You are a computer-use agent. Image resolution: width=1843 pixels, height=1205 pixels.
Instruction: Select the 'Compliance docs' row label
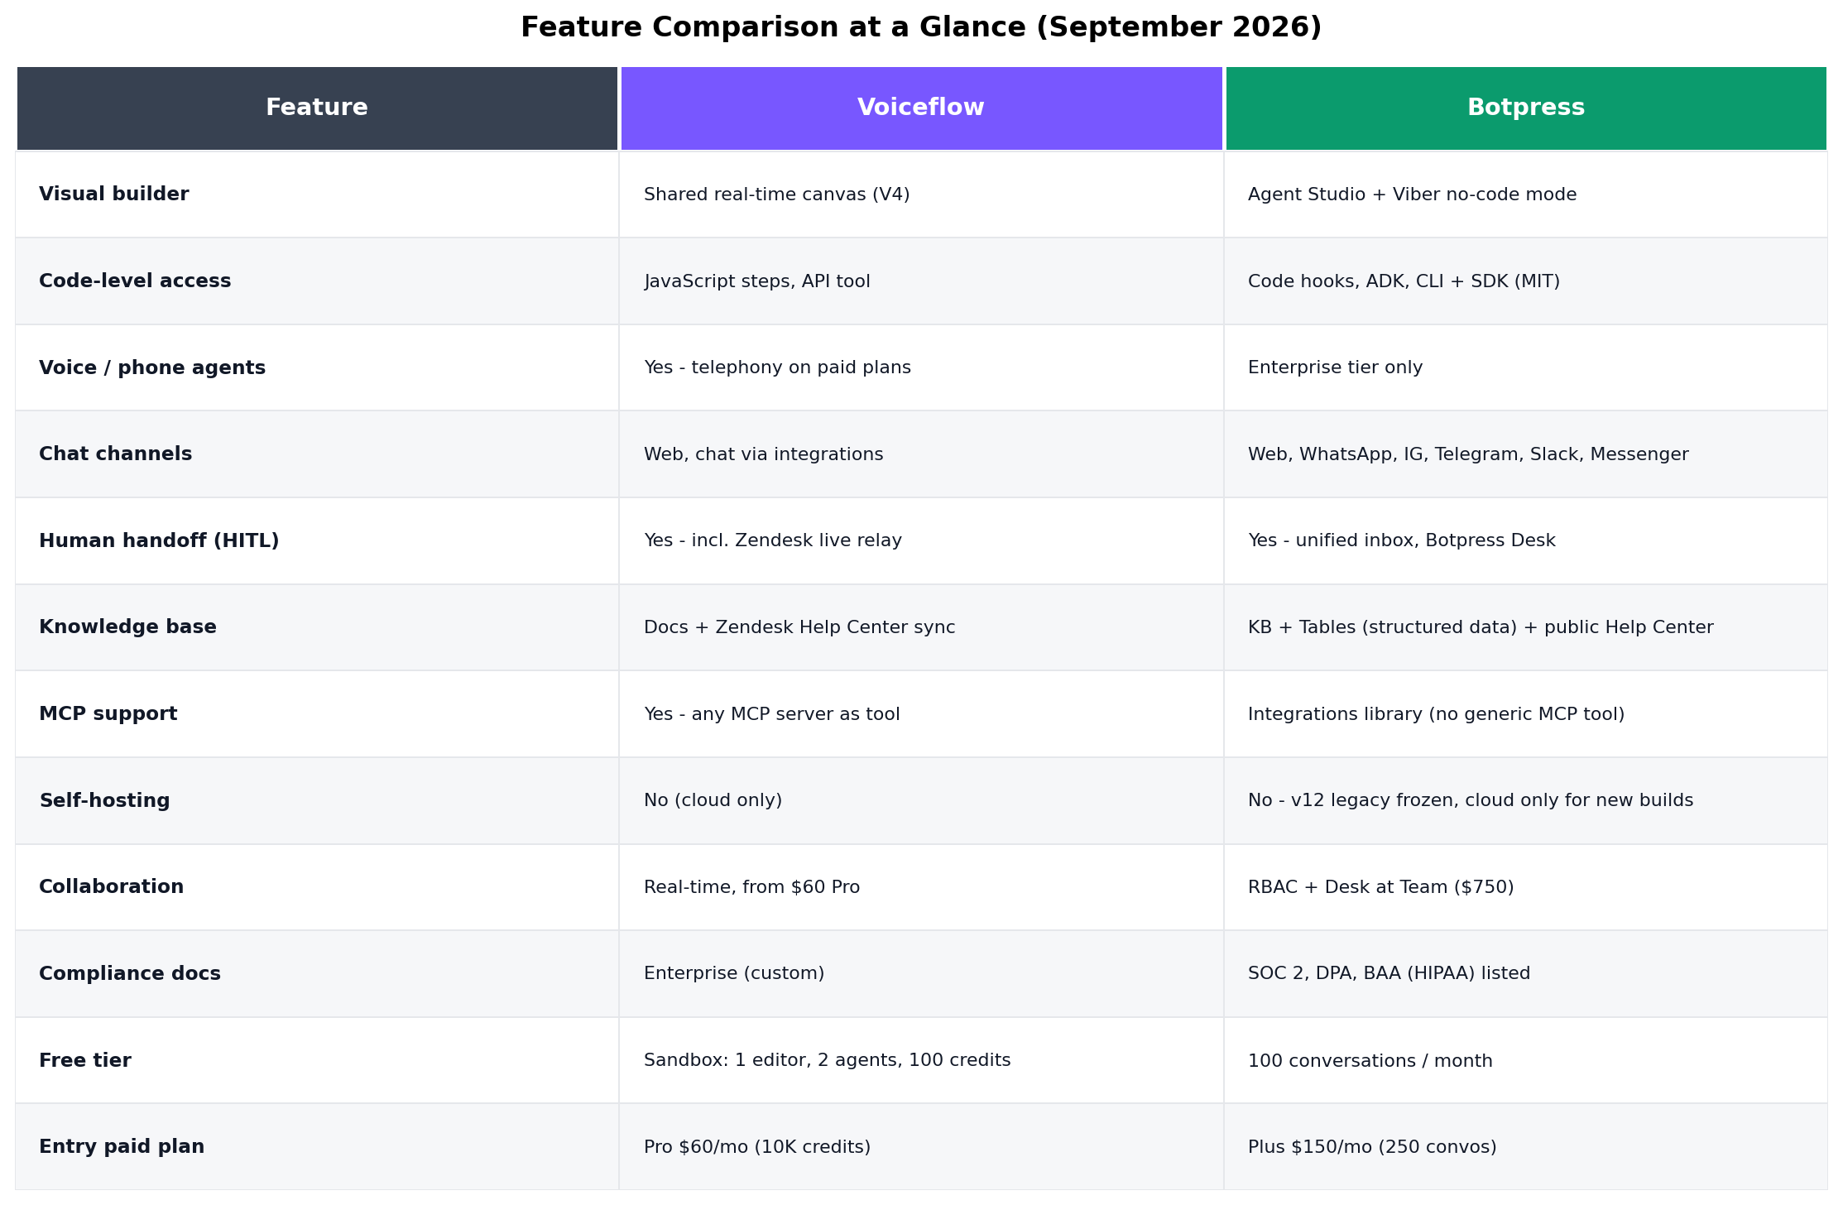129,974
